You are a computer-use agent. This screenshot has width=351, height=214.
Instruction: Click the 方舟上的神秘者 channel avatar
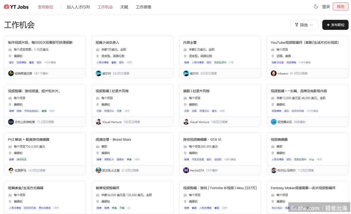tap(11, 122)
